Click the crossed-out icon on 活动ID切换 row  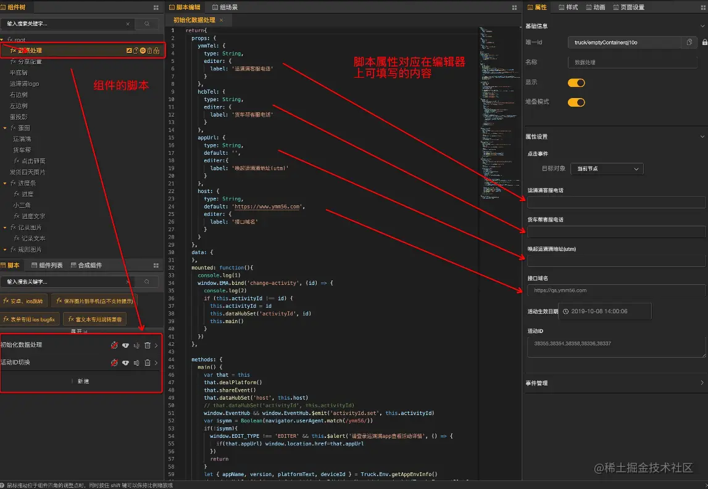pos(114,362)
